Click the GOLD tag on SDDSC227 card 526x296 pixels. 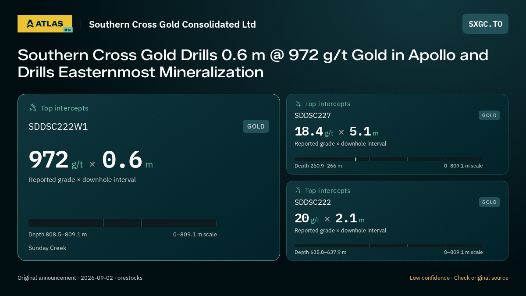[489, 115]
